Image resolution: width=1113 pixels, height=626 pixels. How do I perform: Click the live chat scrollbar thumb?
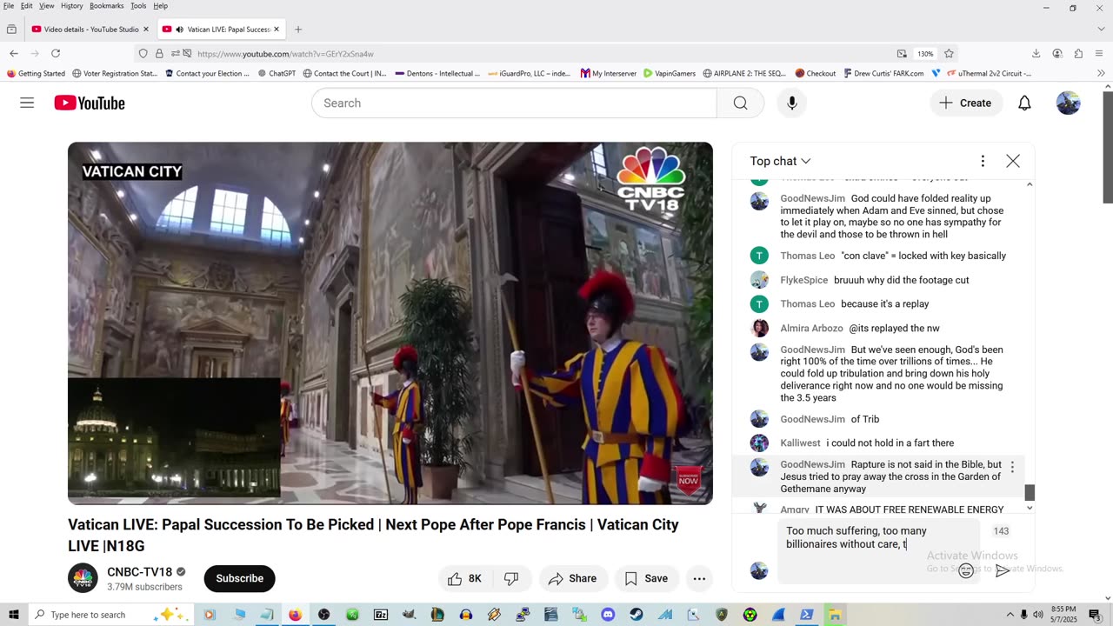point(1030,493)
